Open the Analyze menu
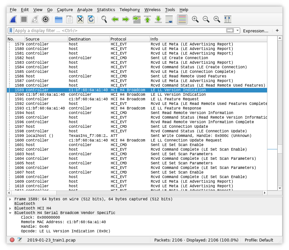 click(85, 10)
